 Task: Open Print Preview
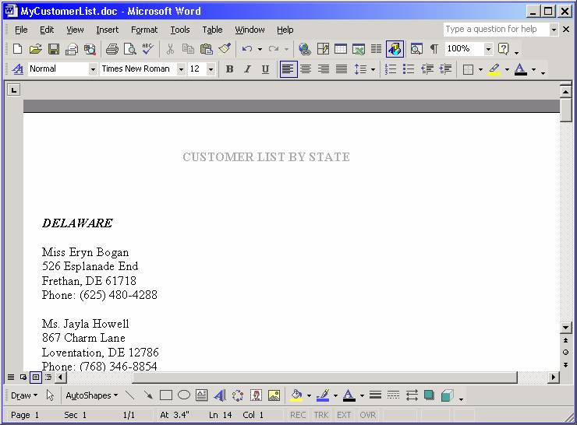(130, 49)
